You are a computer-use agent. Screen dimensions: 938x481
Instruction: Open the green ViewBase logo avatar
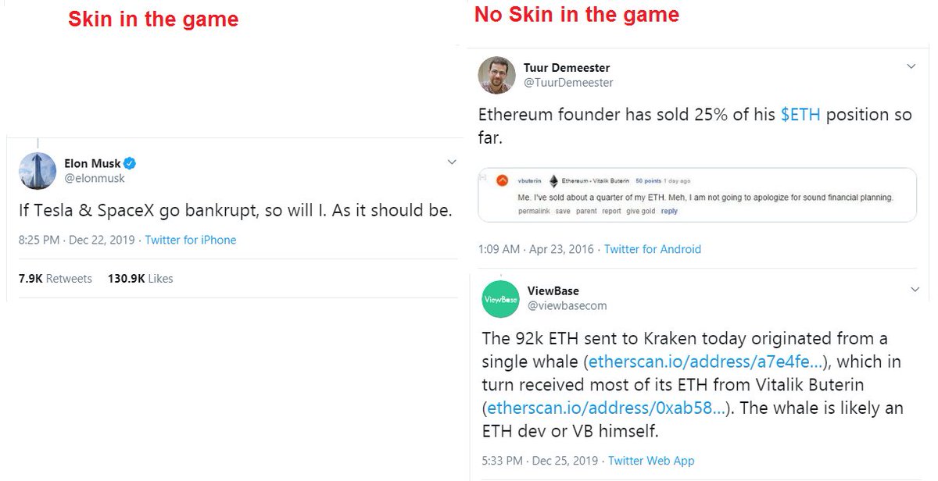tap(500, 298)
